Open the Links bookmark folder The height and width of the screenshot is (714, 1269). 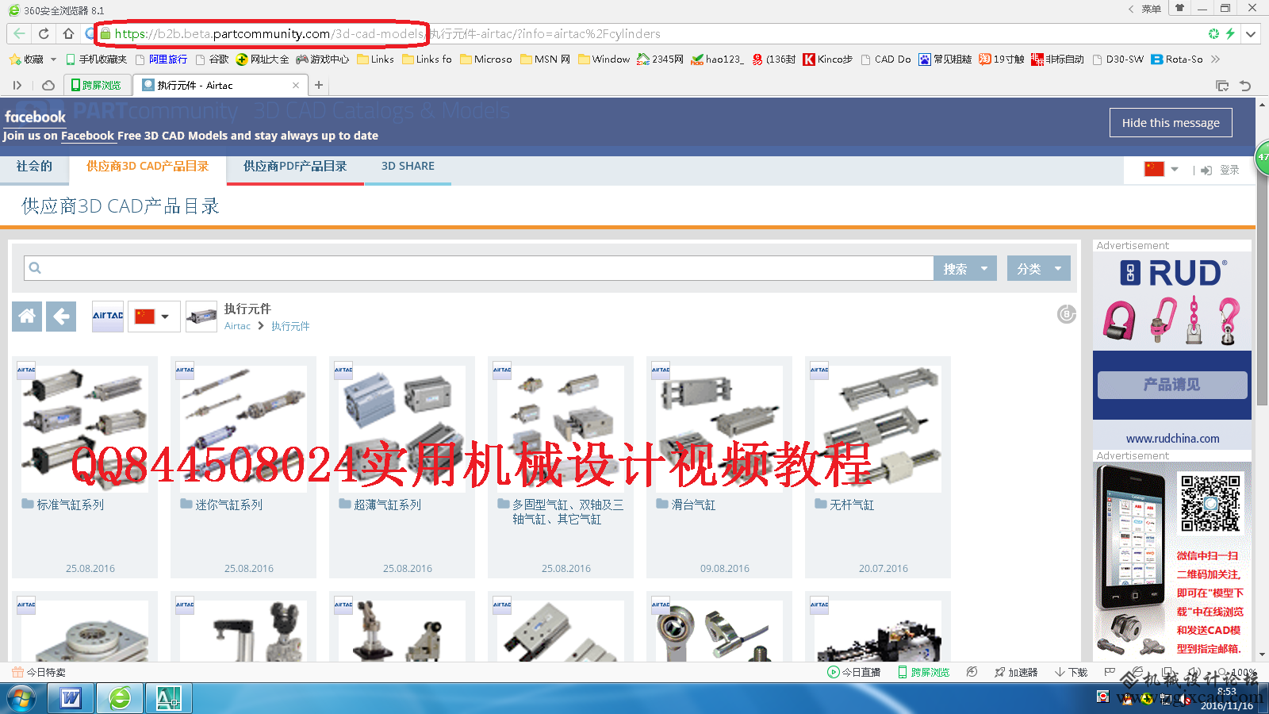pos(375,59)
